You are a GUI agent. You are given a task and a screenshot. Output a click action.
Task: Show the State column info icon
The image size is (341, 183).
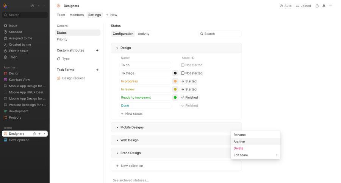(193, 58)
